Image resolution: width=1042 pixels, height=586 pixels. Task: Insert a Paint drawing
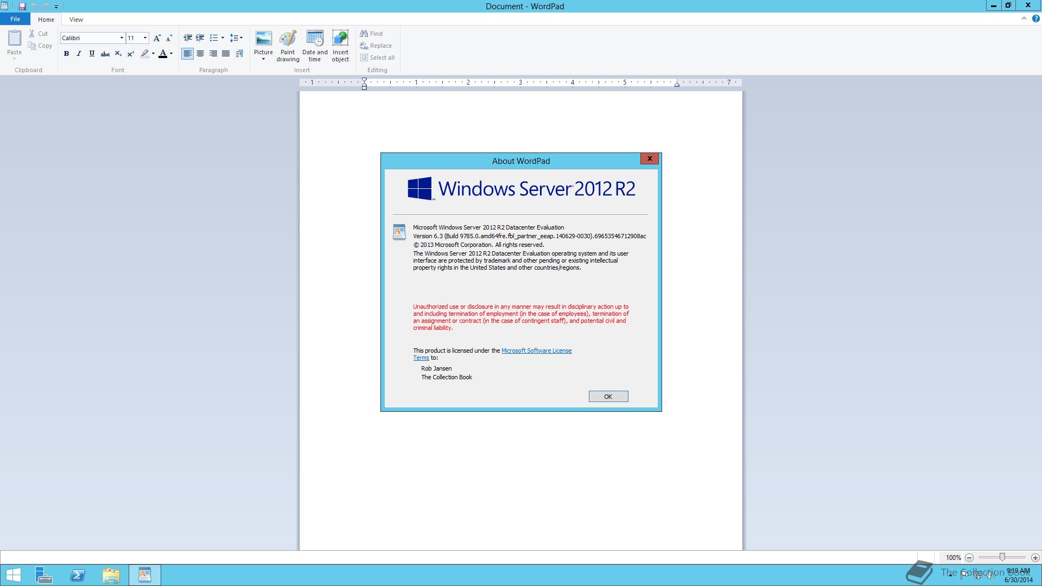point(288,46)
